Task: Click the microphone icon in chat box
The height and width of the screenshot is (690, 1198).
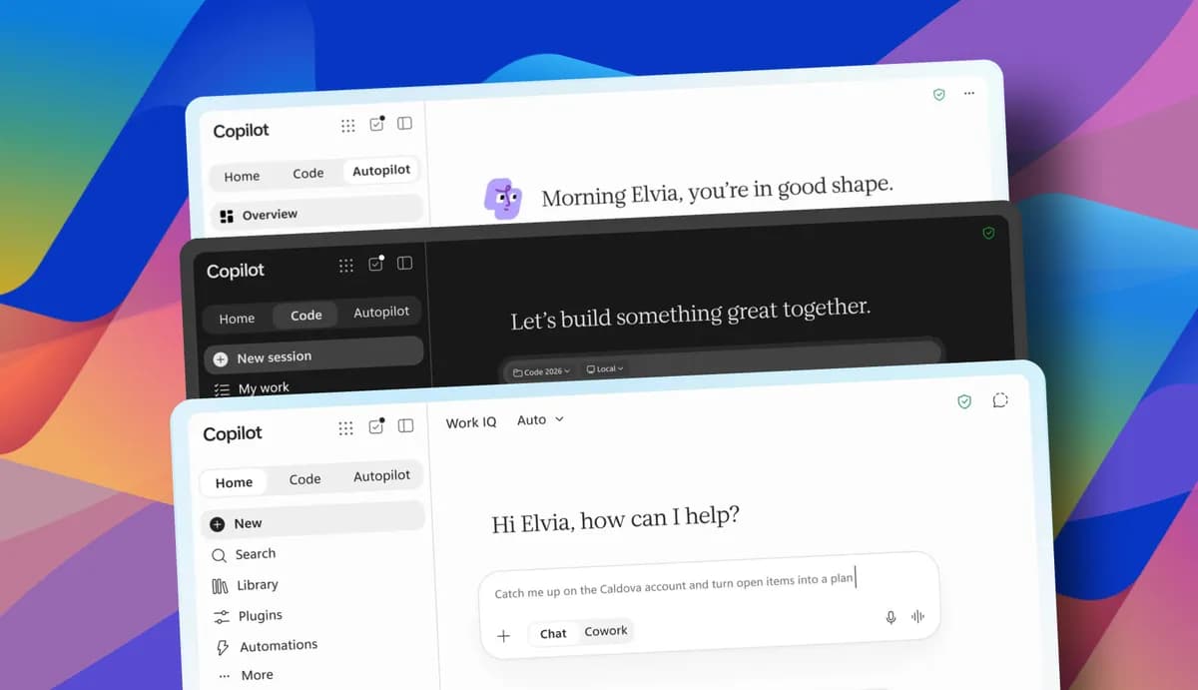Action: [892, 617]
